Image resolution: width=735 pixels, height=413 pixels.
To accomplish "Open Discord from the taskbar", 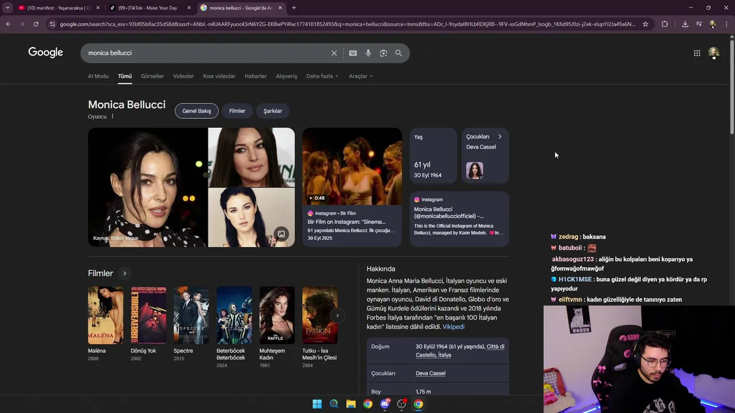I will coord(385,404).
